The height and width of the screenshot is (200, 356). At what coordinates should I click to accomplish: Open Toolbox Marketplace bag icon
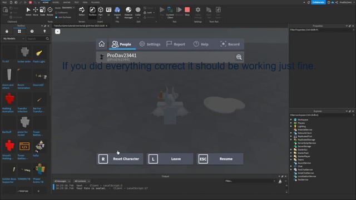[x=7, y=31]
